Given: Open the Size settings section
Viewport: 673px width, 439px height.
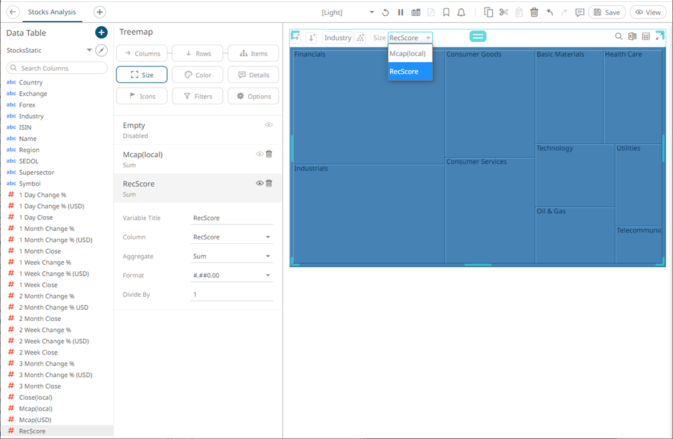Looking at the screenshot, I should pos(141,75).
